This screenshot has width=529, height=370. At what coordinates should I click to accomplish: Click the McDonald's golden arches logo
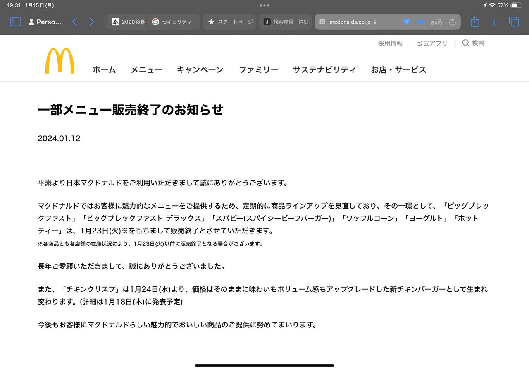60,61
